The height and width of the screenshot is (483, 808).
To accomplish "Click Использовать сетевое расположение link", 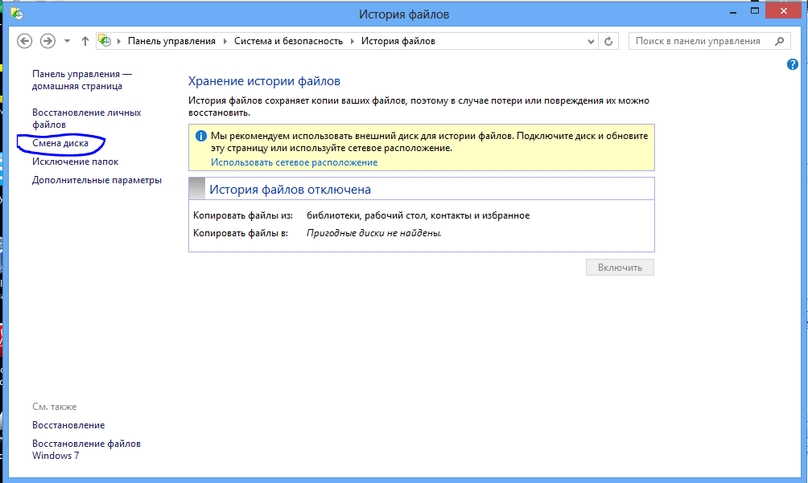I will click(294, 162).
